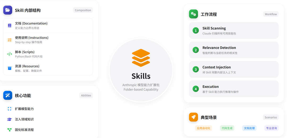Screen dimensions: 287x138
Task: Click the green step 2 circle for Relevance Detection
Action: [x=196, y=50]
